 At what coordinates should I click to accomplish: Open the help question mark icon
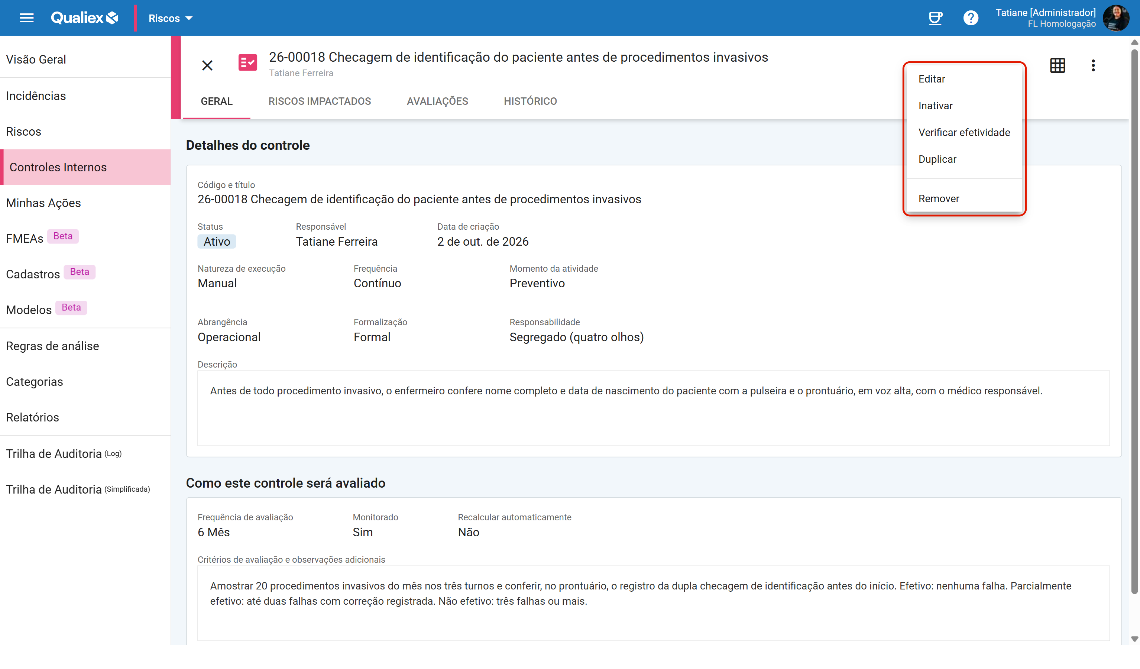click(x=970, y=18)
